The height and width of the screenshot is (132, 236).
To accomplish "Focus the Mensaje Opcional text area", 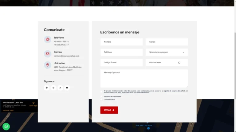I will coord(144,78).
